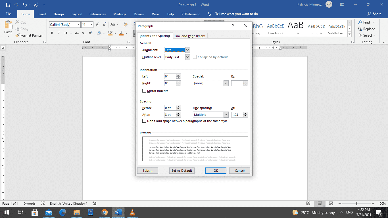This screenshot has height=218, width=388.
Task: Toggle Collapsed by default option
Action: (x=195, y=57)
